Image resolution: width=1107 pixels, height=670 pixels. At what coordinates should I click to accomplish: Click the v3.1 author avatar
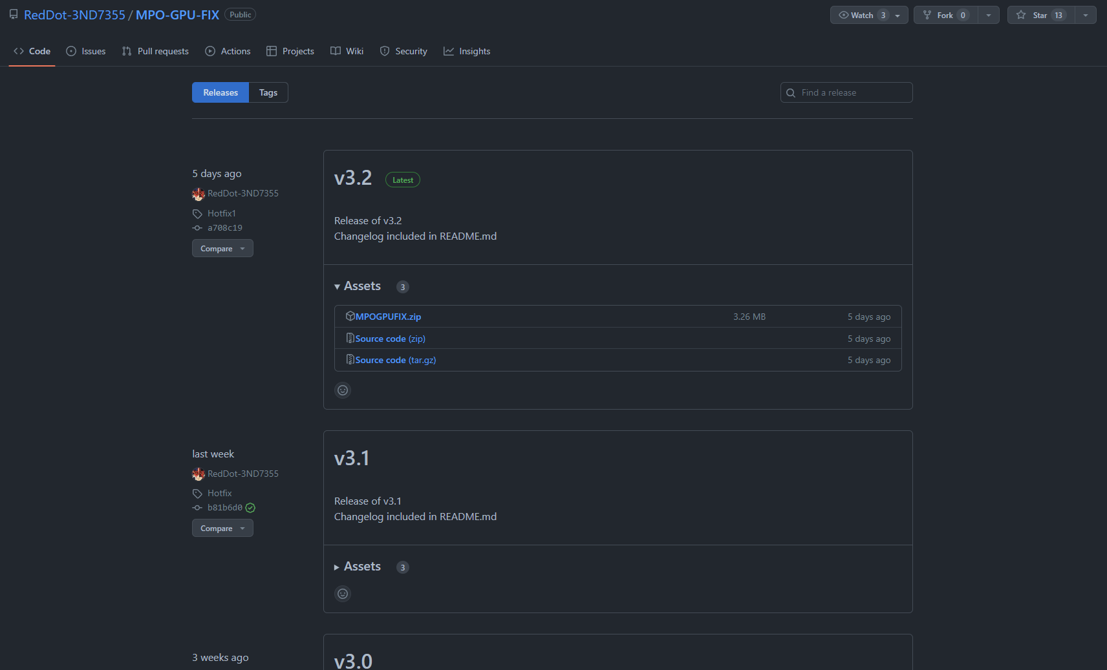point(199,474)
